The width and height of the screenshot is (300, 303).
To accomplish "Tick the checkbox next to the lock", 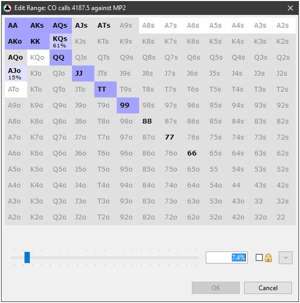I will 259,258.
